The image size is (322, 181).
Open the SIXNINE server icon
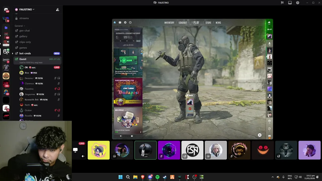(6, 43)
